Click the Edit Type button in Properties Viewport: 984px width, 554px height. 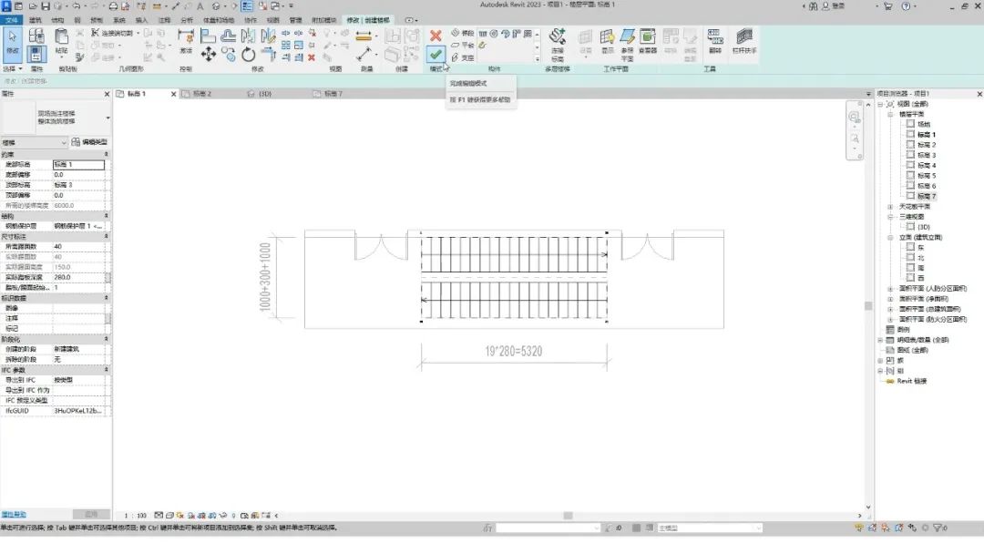(89, 142)
